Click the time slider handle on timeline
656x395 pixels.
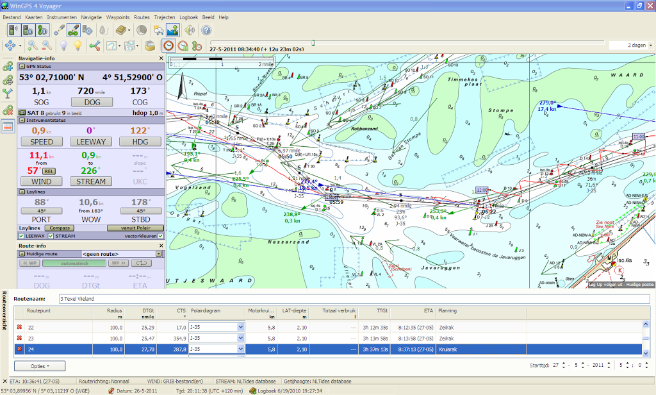pos(313,43)
